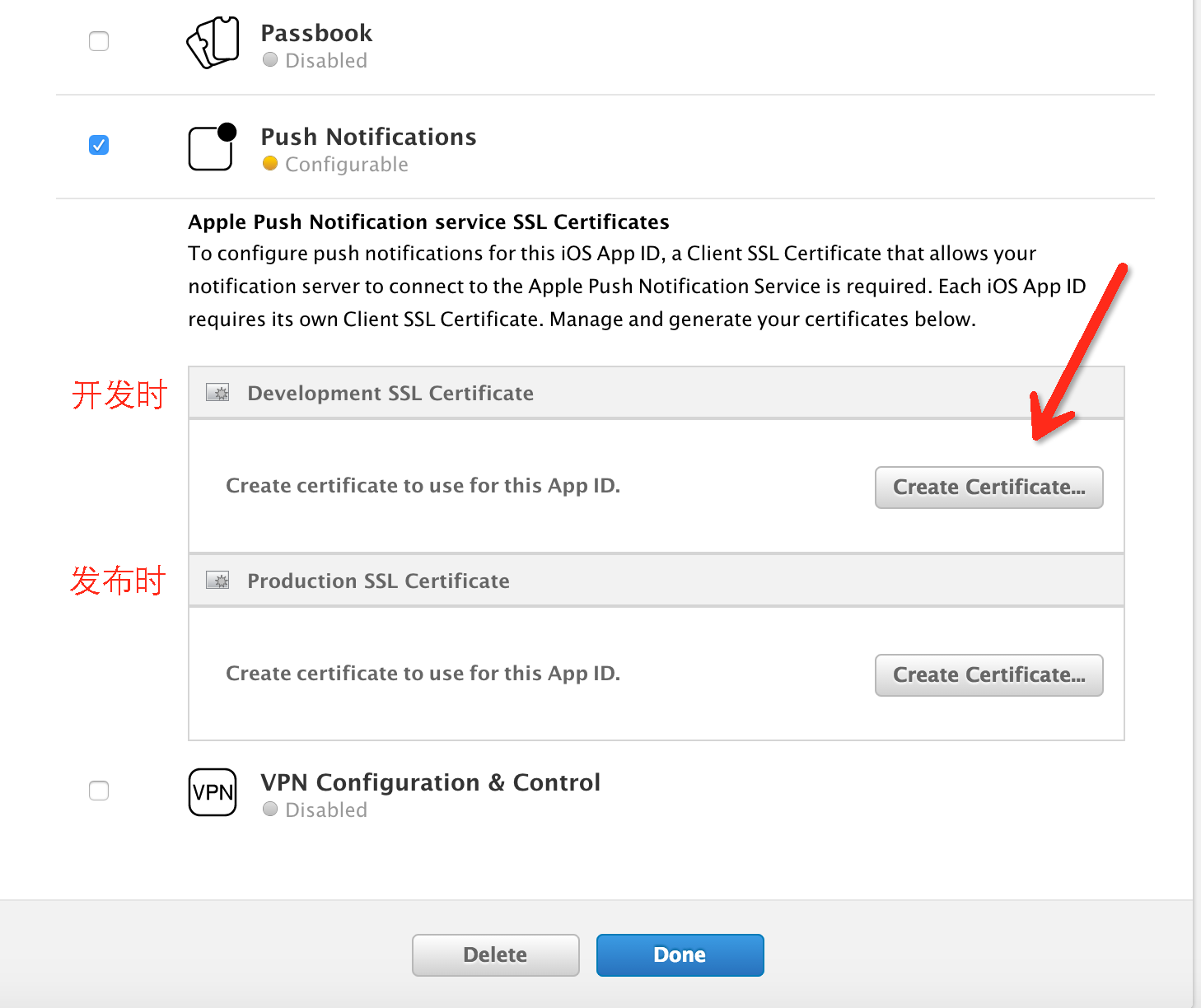Screen dimensions: 1201x1008
Task: Create a Development SSL certificate
Action: click(x=988, y=488)
